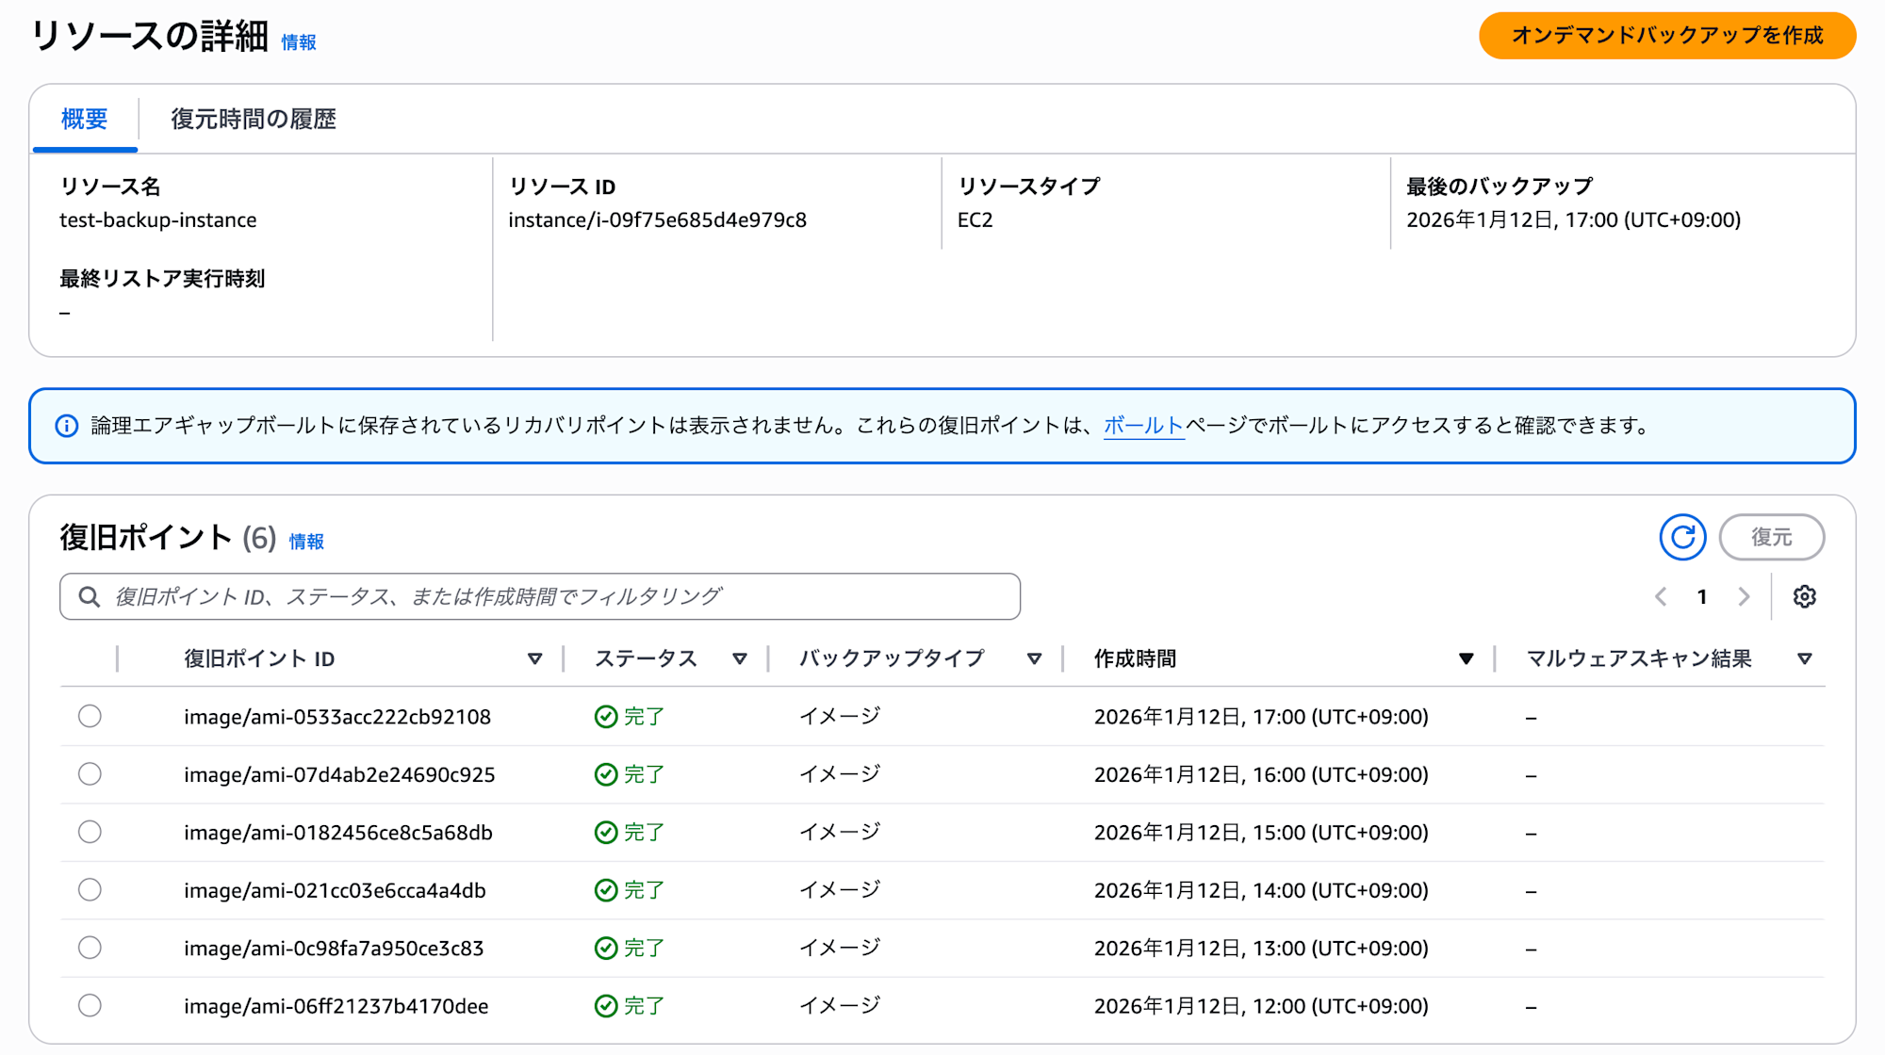Click the recovery point filter input field
This screenshot has width=1885, height=1055.
(x=537, y=596)
